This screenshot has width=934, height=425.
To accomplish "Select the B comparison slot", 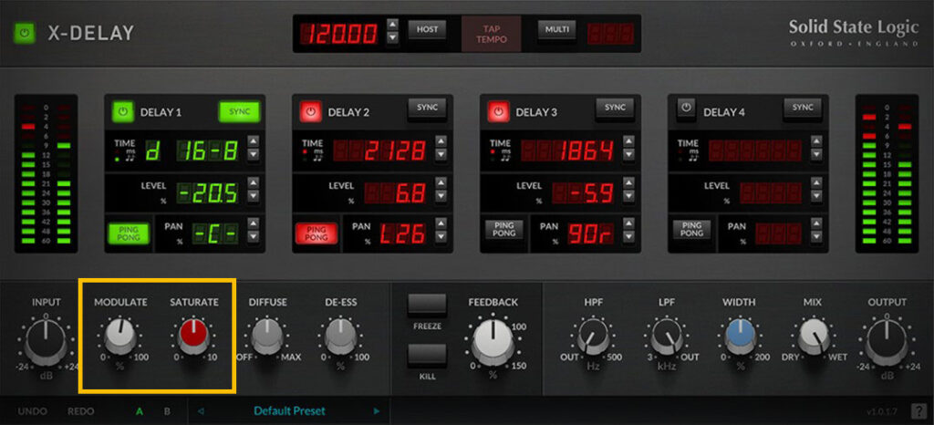I will [168, 411].
